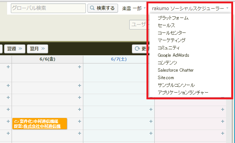
Task: Add event on 6/6(金) in the event row
Action: 80,121
